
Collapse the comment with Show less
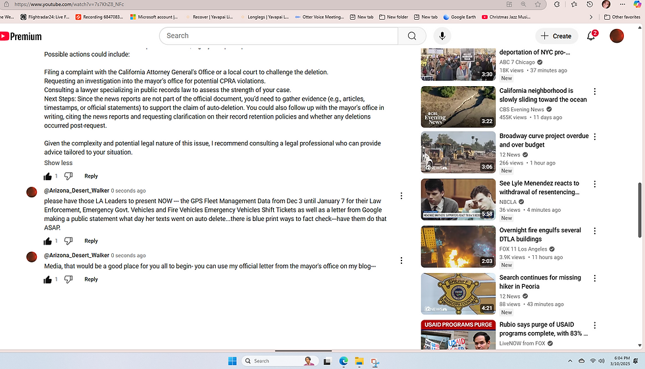click(x=58, y=162)
